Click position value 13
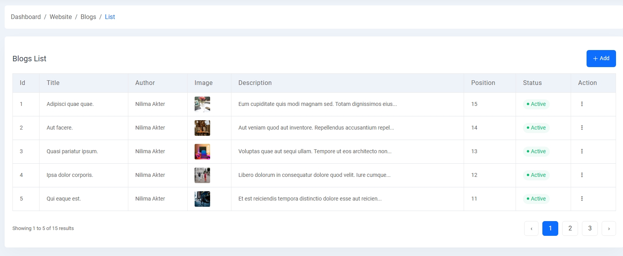623x256 pixels. (474, 151)
